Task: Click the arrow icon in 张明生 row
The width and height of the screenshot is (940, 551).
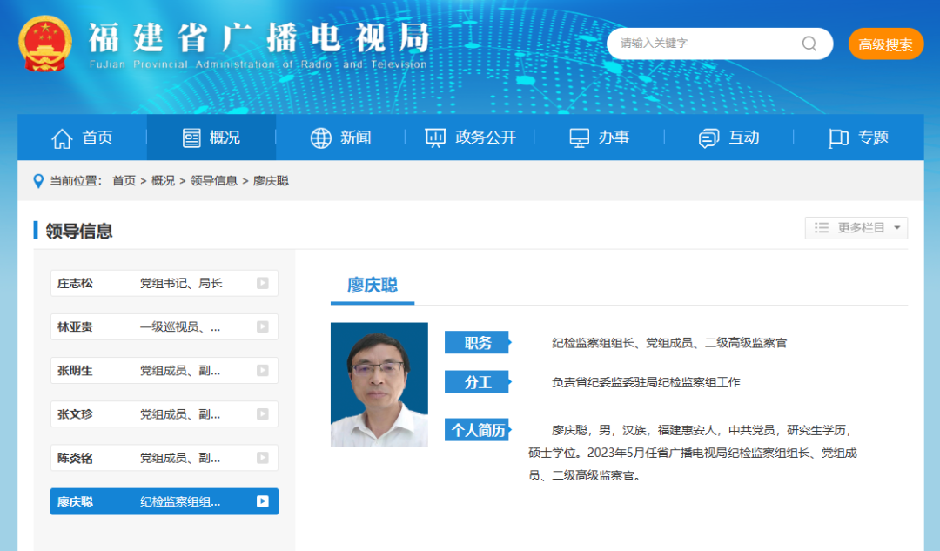Action: [x=263, y=371]
